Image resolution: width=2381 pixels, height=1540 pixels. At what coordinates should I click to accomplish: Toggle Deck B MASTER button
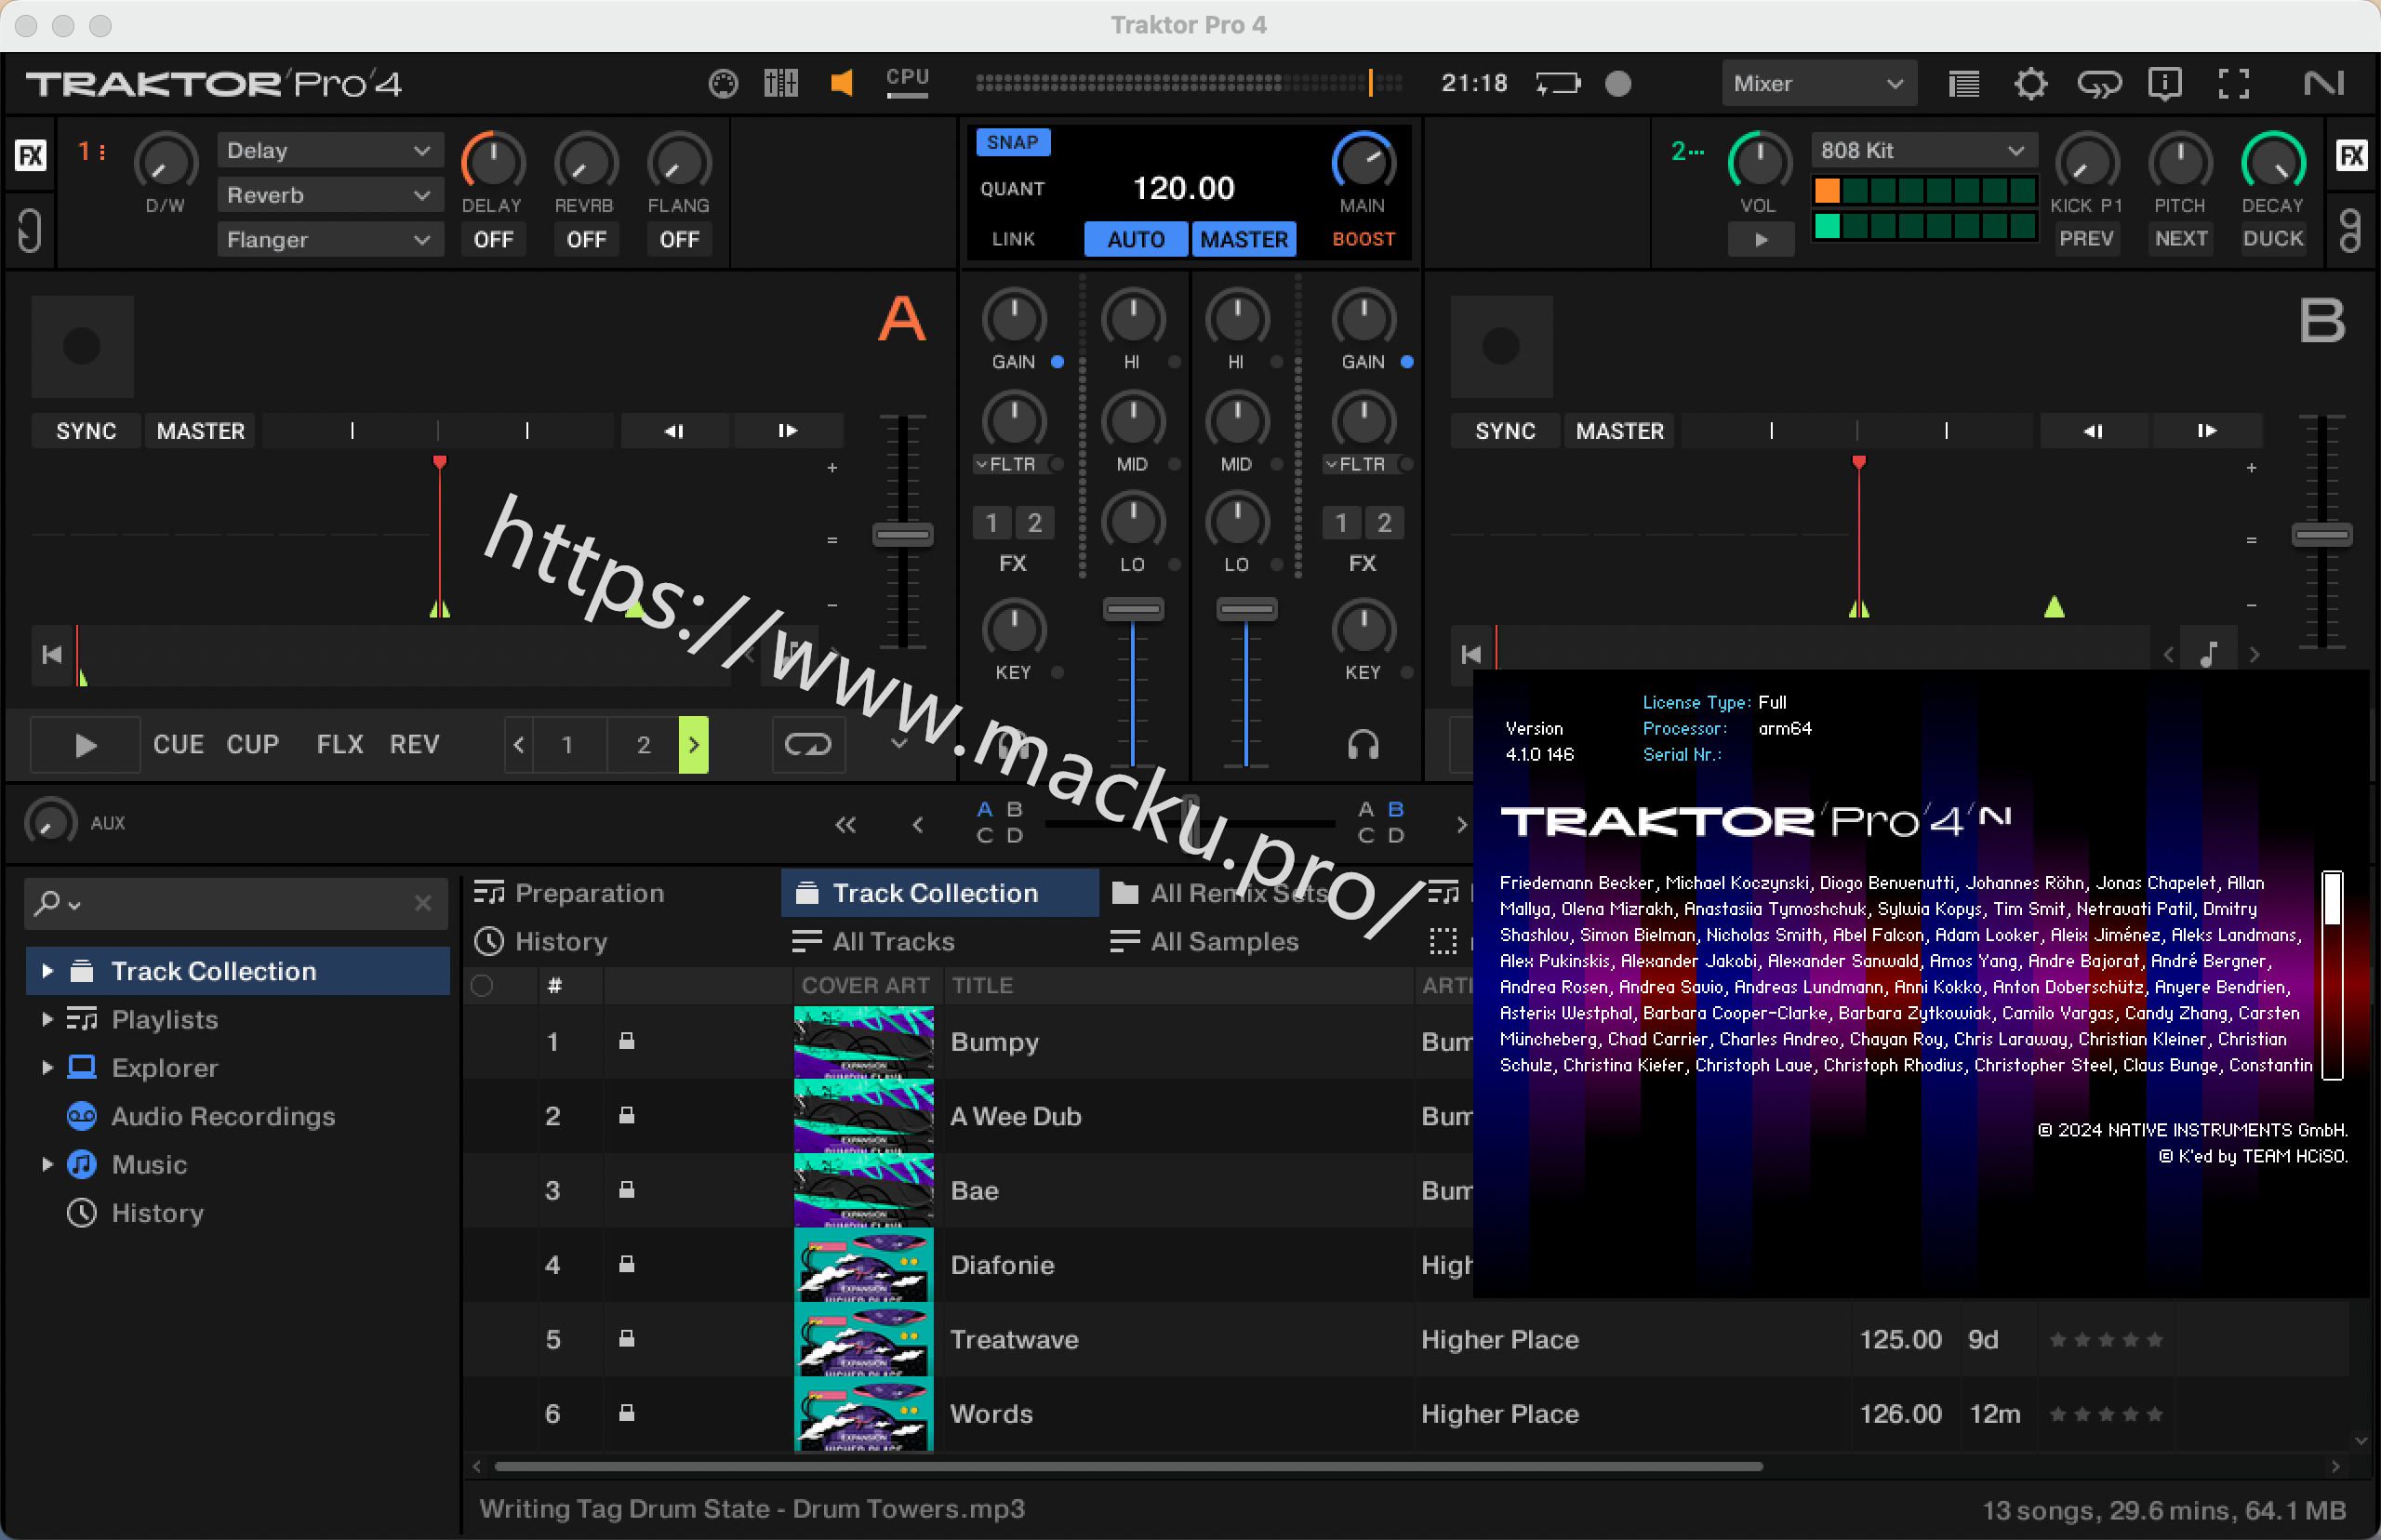[x=1619, y=431]
